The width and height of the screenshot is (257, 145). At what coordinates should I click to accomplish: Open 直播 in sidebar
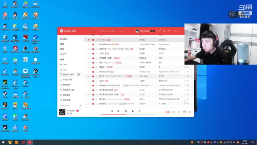(x=62, y=59)
